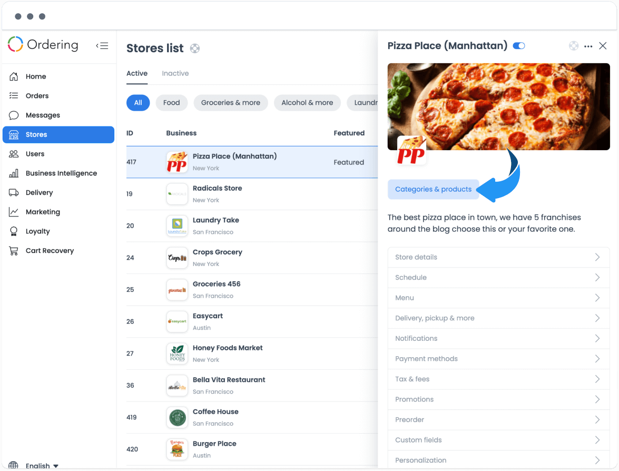Click the Delivery truck icon
Image resolution: width=619 pixels, height=471 pixels.
tap(14, 193)
